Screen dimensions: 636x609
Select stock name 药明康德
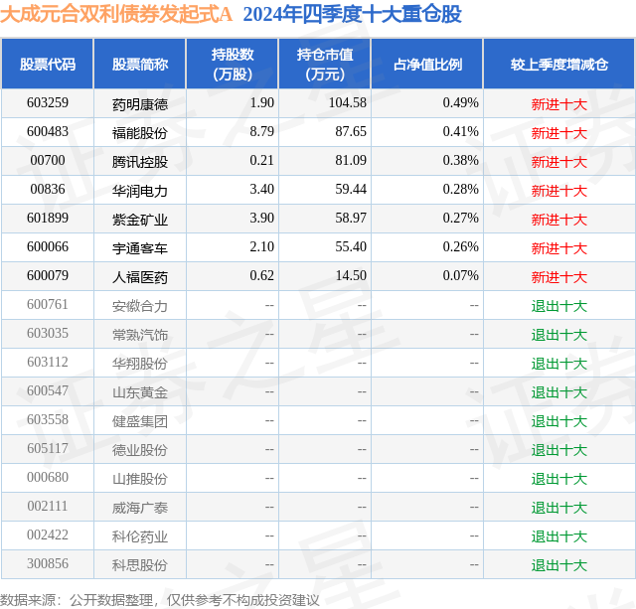pyautogui.click(x=140, y=104)
